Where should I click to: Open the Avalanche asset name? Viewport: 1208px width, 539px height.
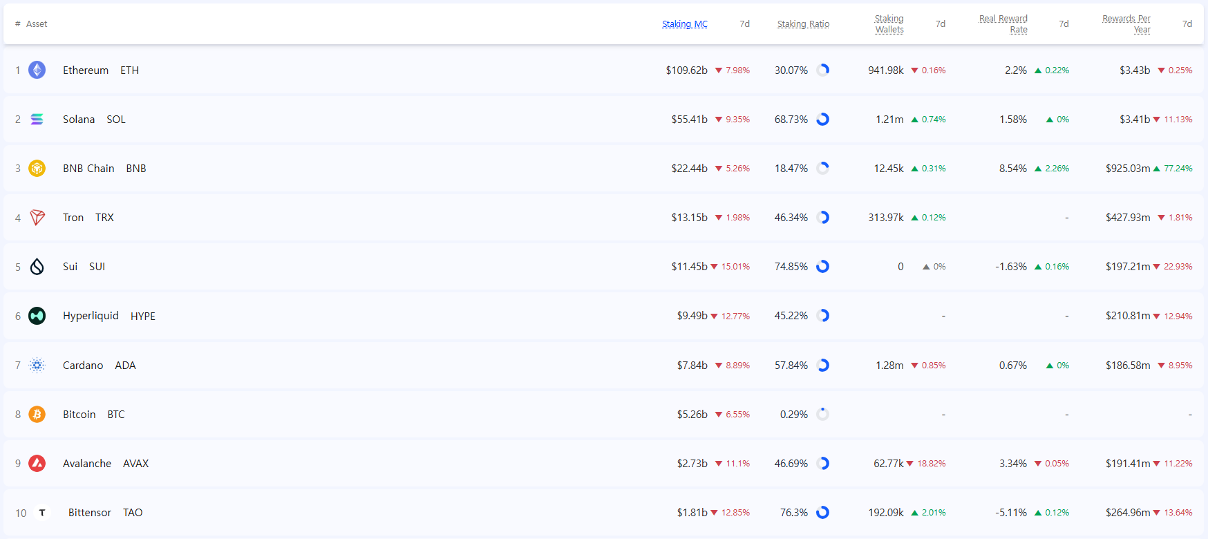click(87, 464)
